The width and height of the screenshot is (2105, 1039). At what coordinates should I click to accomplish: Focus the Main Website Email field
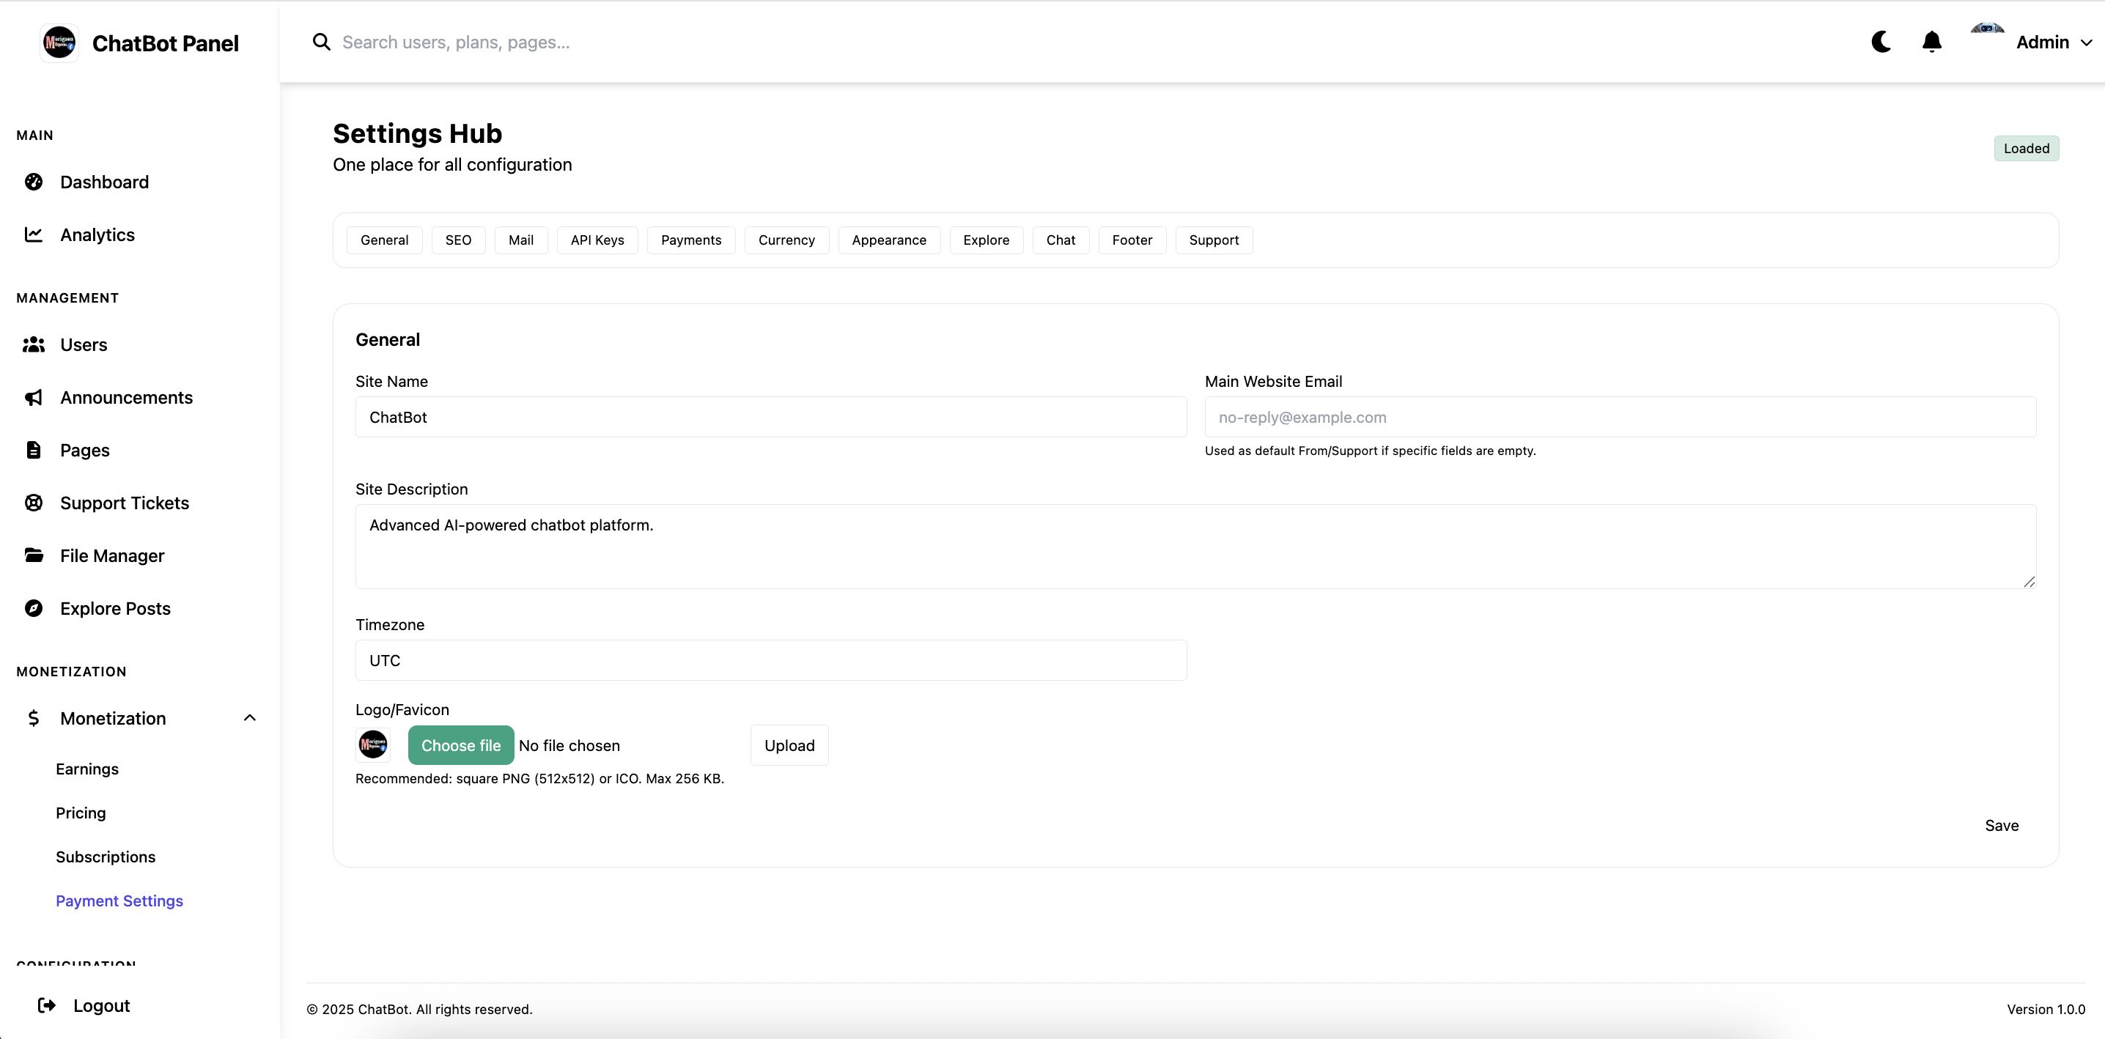pyautogui.click(x=1620, y=418)
